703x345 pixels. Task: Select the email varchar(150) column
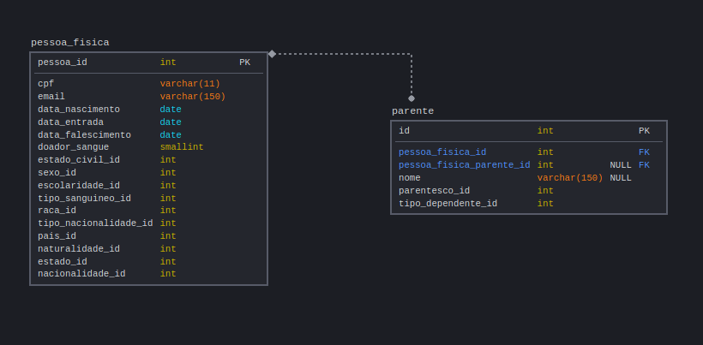pos(148,97)
